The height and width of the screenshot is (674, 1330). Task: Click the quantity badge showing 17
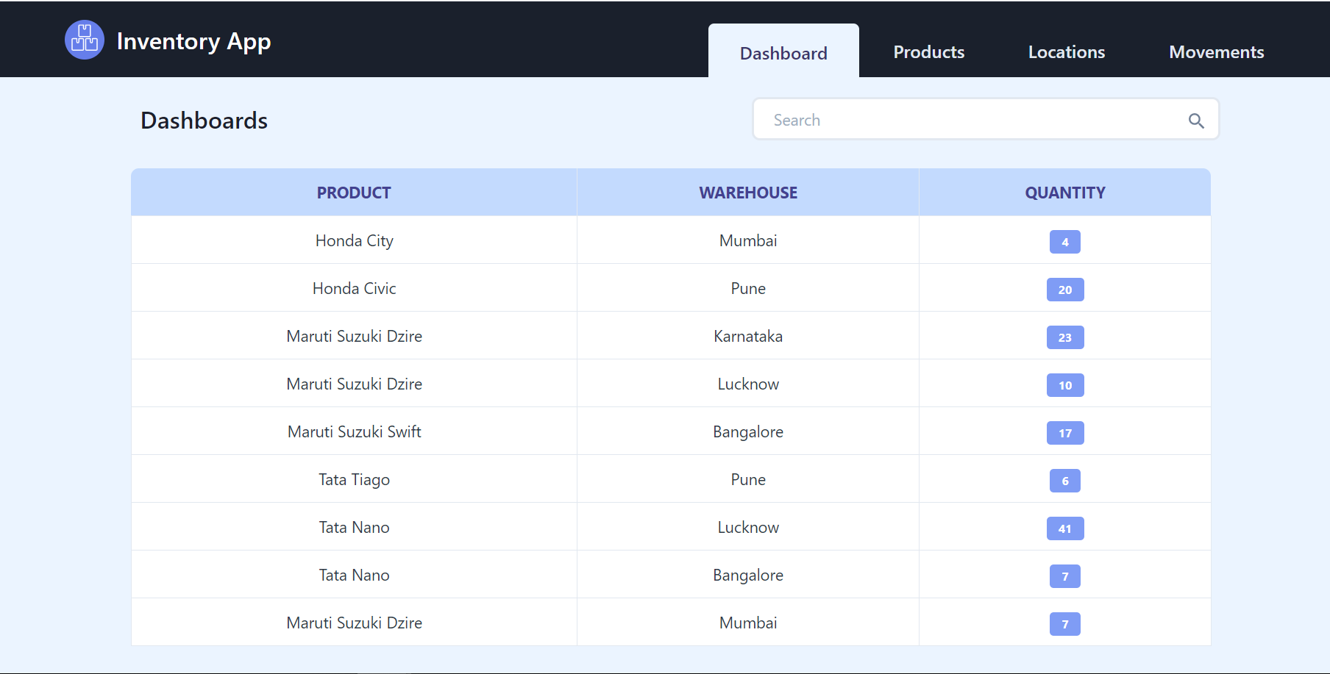1064,433
